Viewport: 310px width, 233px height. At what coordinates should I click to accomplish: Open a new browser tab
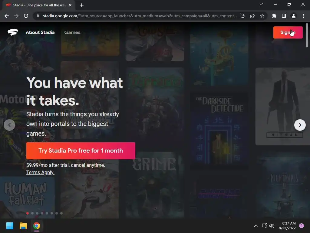(82, 5)
